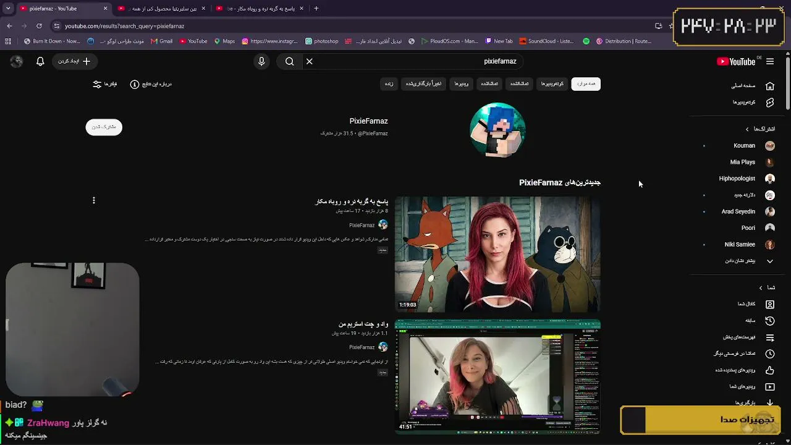Open the YouTube bookmark
Screen dimensions: 791x445
point(193,41)
